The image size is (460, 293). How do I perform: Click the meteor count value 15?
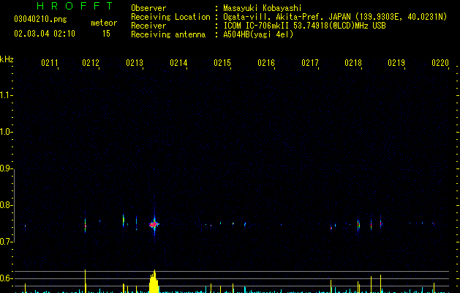pos(106,34)
